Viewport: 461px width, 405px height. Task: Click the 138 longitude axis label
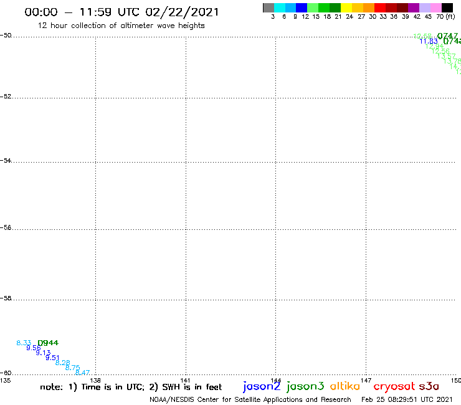point(95,381)
